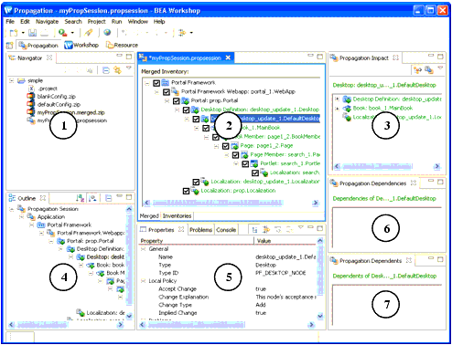The height and width of the screenshot is (345, 452).
Task: Toggle Localization: desktop_update_1.Localization checkbox
Action: [196, 182]
